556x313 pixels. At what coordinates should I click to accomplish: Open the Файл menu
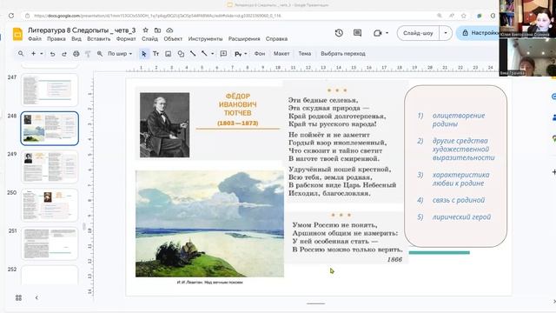pyautogui.click(x=35, y=39)
